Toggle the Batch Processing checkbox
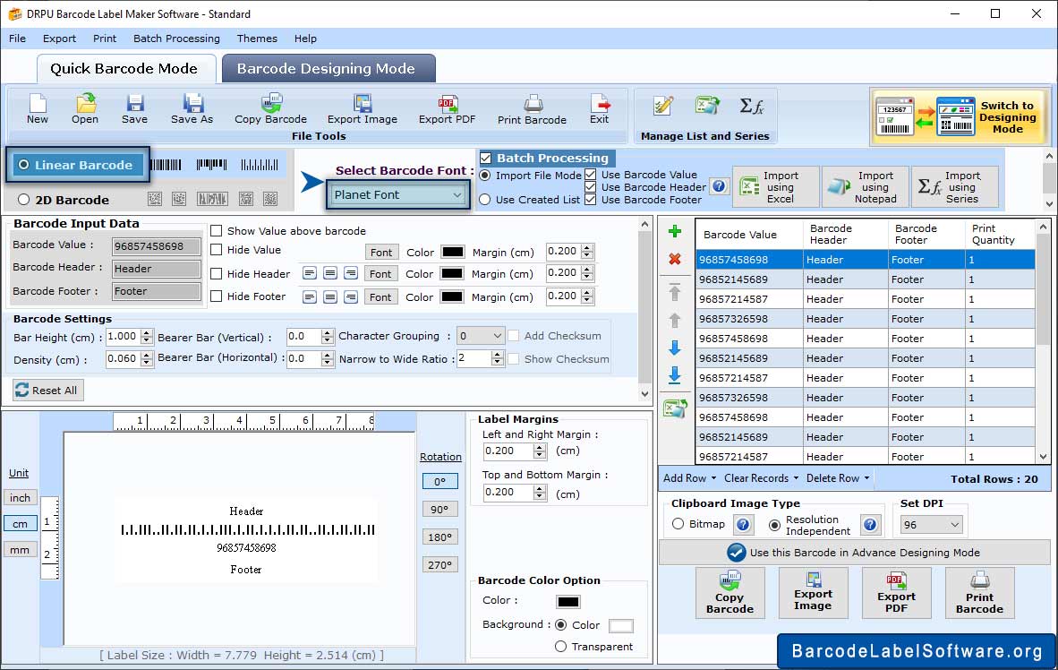 (x=486, y=158)
